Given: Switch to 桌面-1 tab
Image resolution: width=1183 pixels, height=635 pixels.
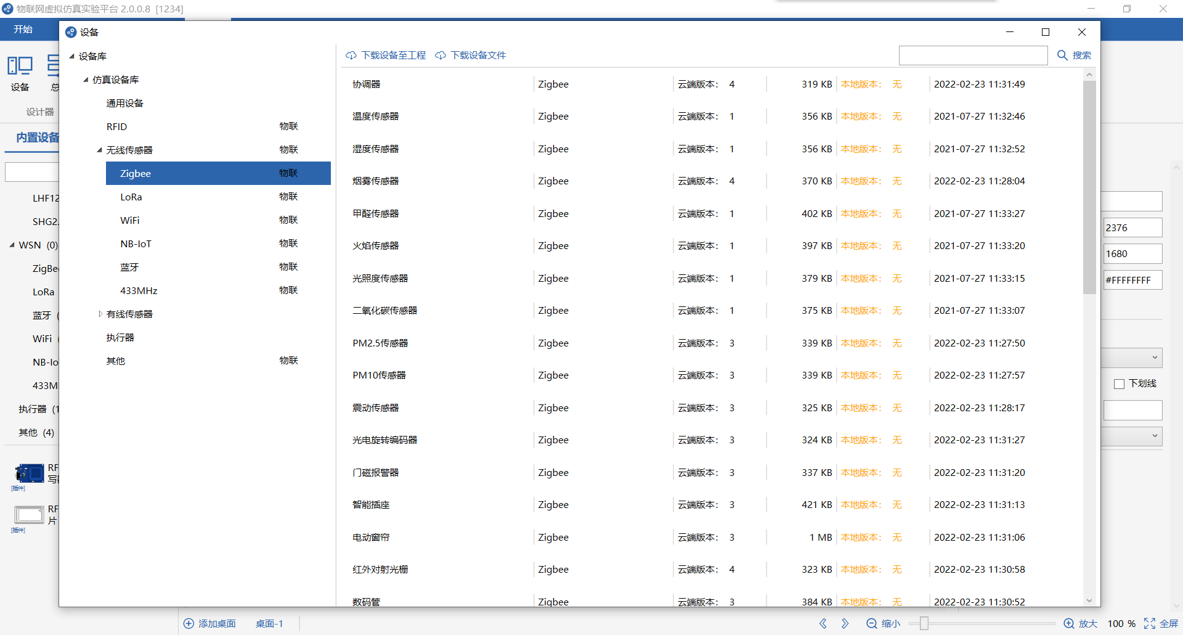Looking at the screenshot, I should (269, 624).
